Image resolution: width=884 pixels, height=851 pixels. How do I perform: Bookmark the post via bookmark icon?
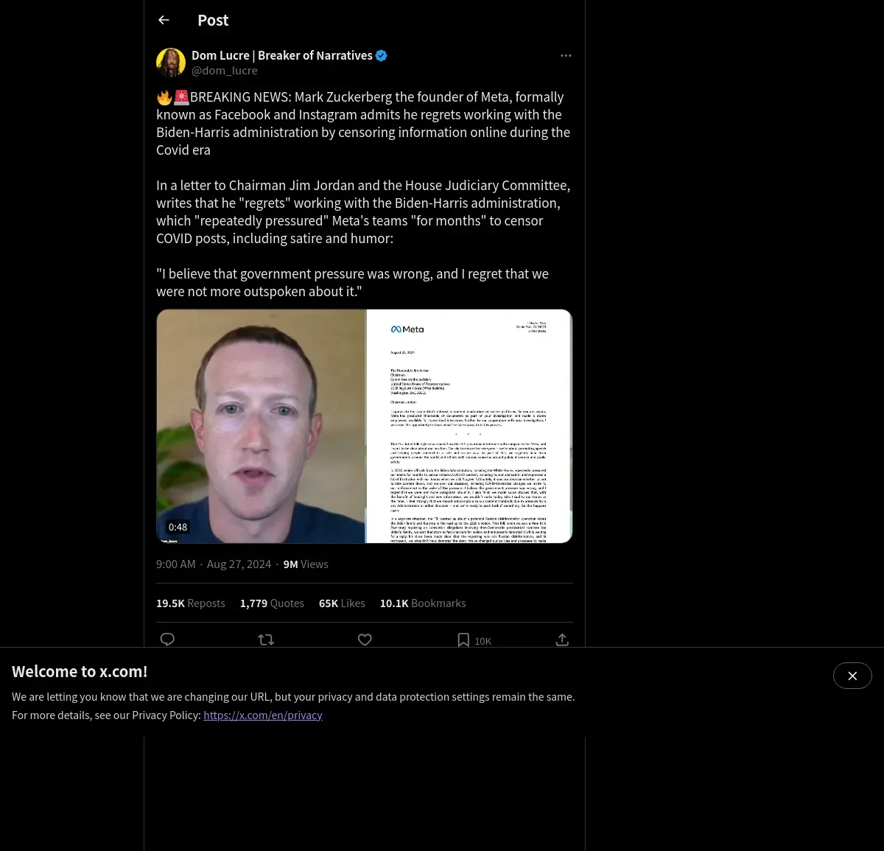point(463,640)
